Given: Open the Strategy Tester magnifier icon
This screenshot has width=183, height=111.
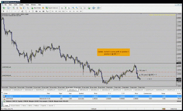Looking at the screenshot, I should (x=28, y=8).
